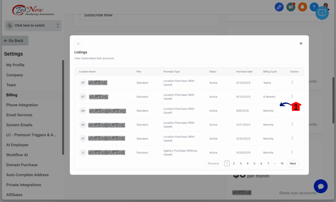This screenshot has height=202, width=336.
Task: Click Agency Purchase (Without Upsell) cell
Action: pos(180,152)
